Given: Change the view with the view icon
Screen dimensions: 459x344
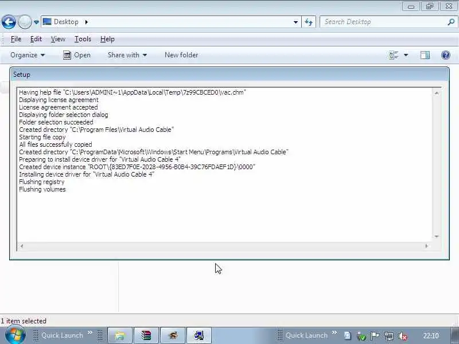Looking at the screenshot, I should point(394,55).
